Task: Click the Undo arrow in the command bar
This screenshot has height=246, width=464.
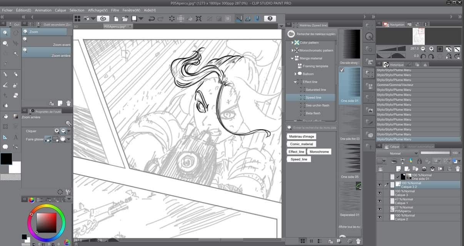Action: tap(151, 18)
